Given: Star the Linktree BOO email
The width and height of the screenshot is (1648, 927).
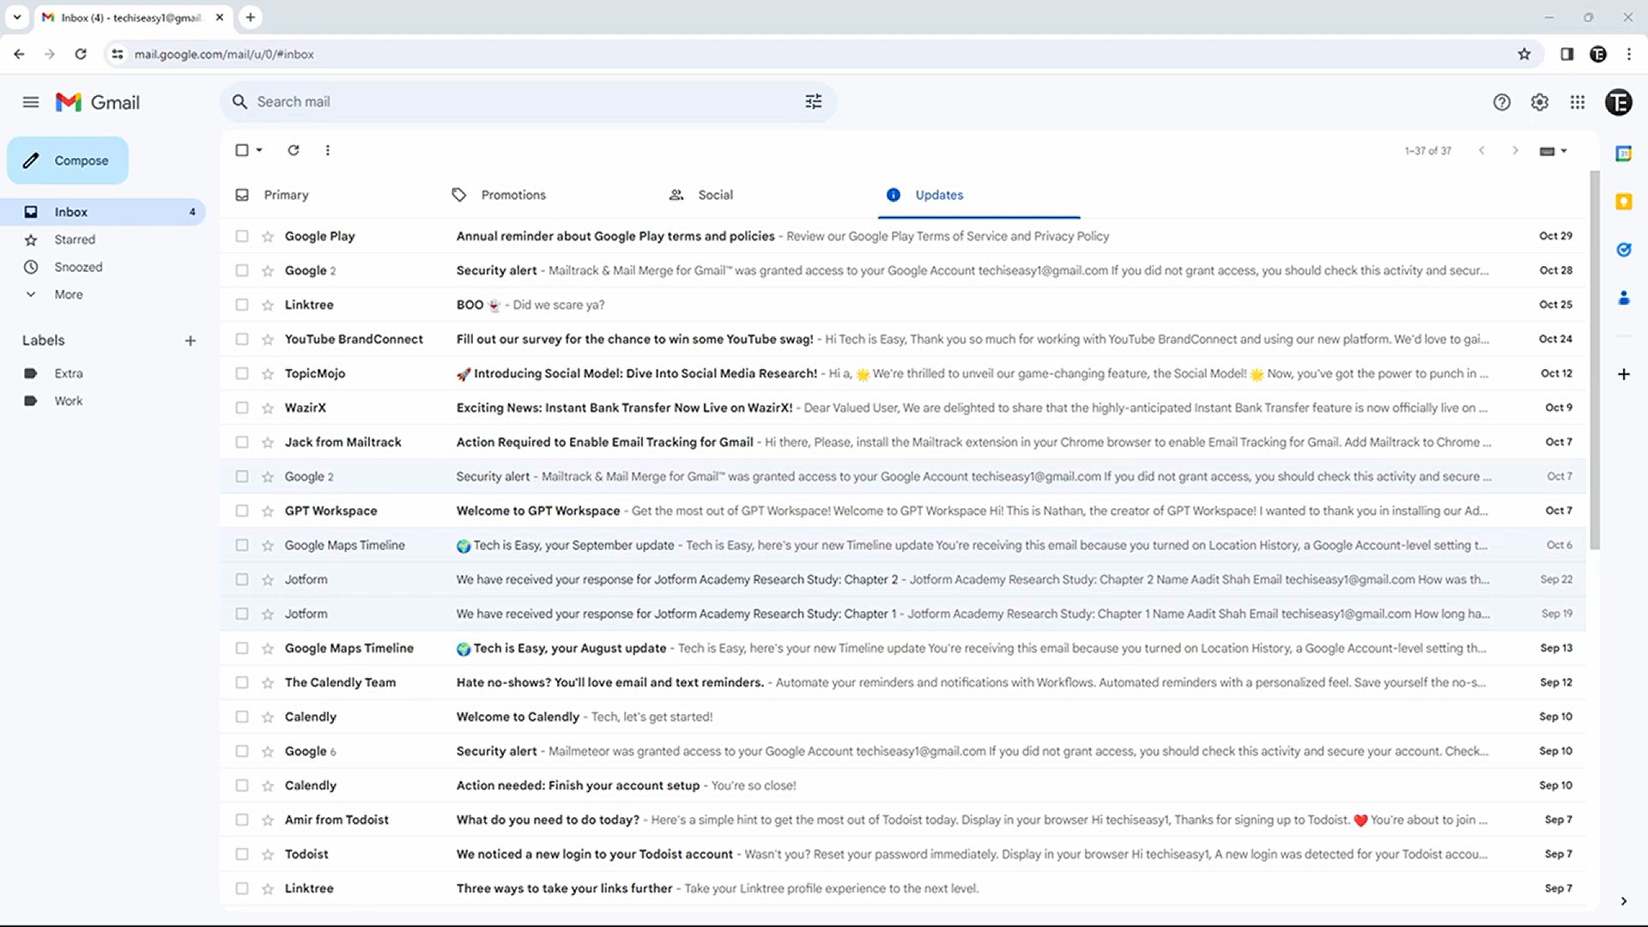Looking at the screenshot, I should point(268,305).
